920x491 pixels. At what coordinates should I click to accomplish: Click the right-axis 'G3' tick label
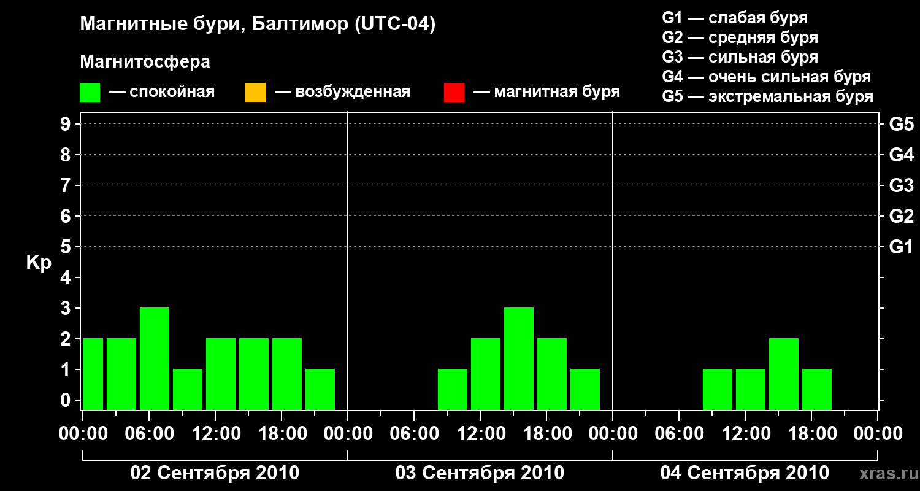point(902,185)
